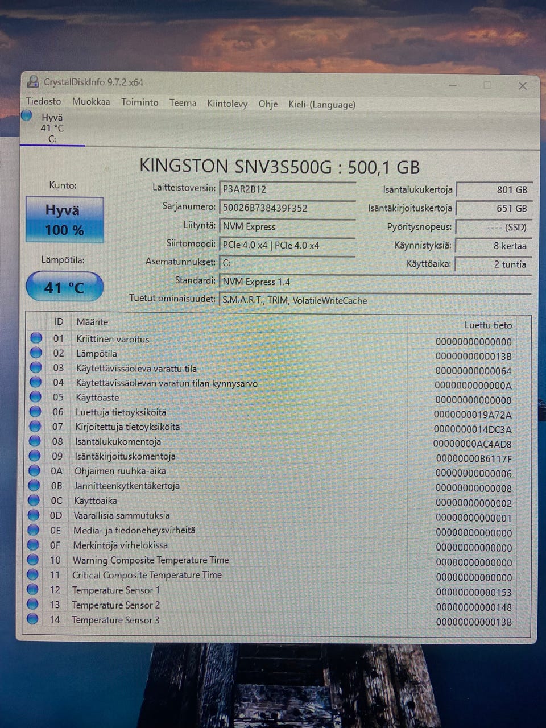Click status icon for Temperature Sensor 1
546x728 pixels.
point(33,589)
